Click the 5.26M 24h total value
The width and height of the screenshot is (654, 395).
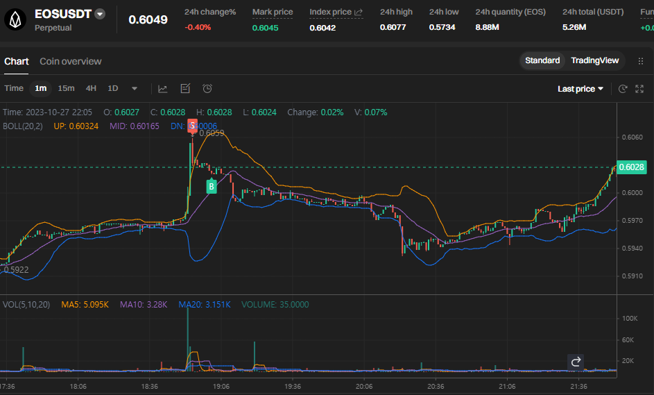coord(574,28)
